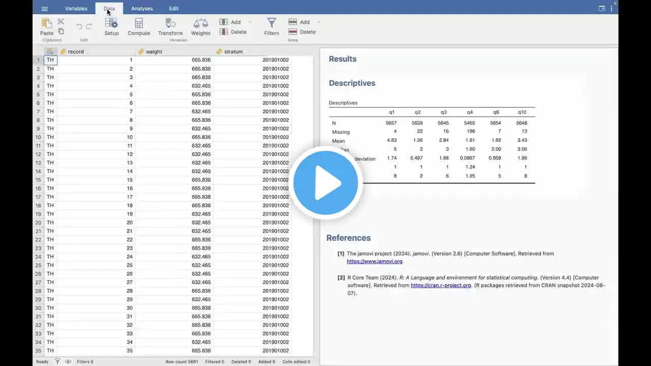
Task: Click the Undo arrow
Action: [79, 26]
